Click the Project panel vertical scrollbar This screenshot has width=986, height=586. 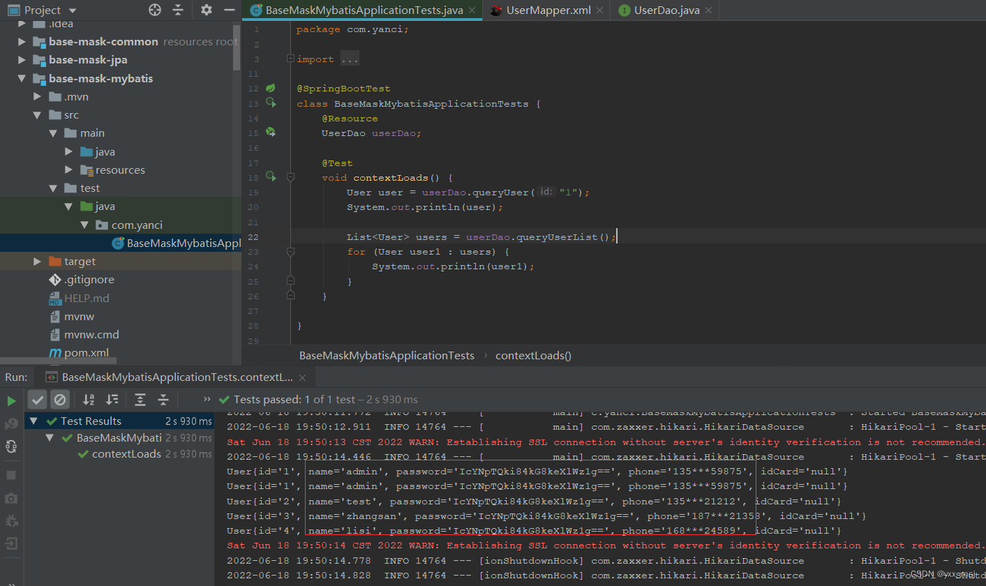[237, 47]
